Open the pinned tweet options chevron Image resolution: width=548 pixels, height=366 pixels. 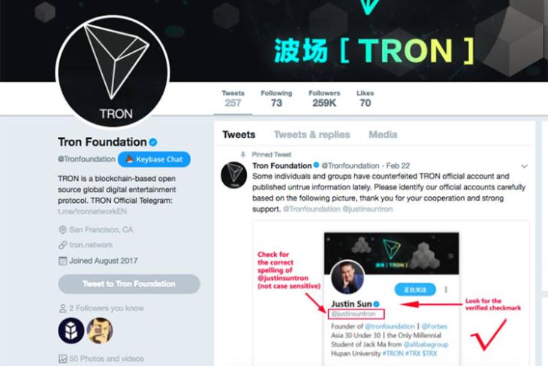[x=524, y=166]
